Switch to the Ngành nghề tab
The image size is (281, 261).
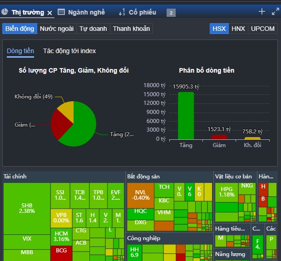[86, 12]
